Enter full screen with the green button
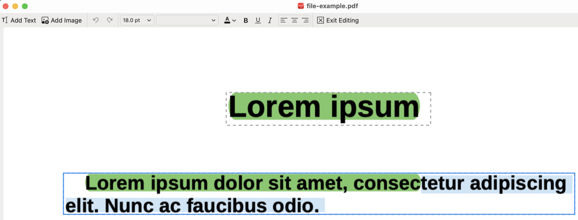The height and width of the screenshot is (220, 578). pos(25,6)
